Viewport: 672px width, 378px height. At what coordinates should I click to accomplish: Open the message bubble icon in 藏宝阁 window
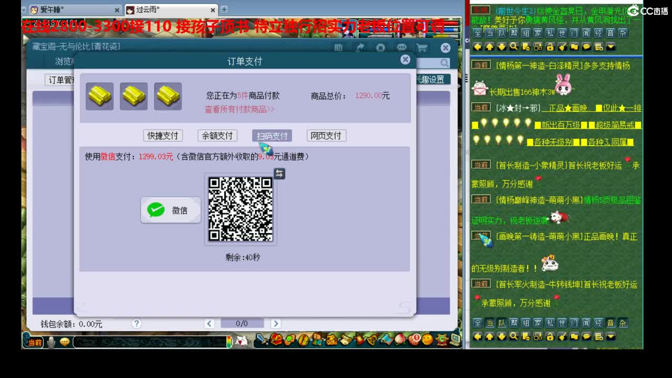pyautogui.click(x=402, y=48)
